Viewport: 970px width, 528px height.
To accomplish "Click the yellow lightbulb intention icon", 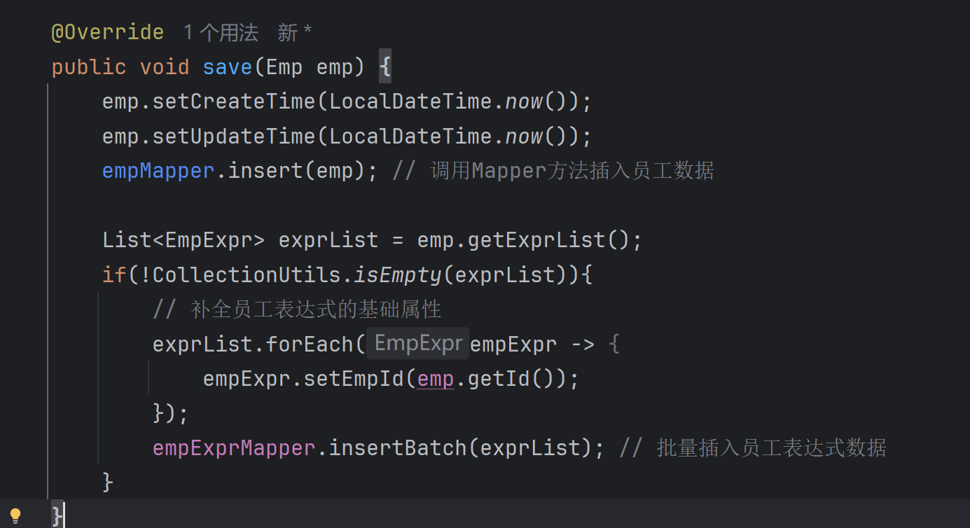I will click(x=15, y=517).
